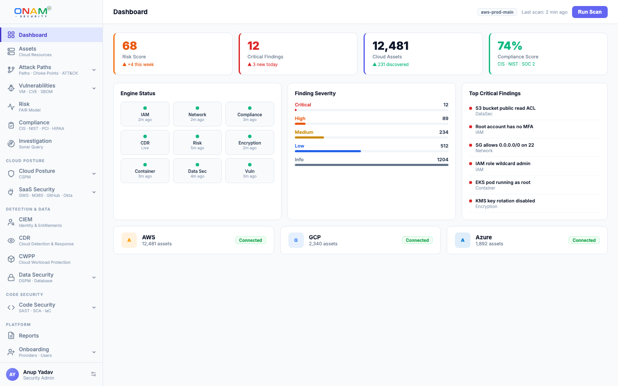Viewport: 618px width, 386px height.
Task: Expand the SaaS Security submenu chevron
Action: point(94,192)
